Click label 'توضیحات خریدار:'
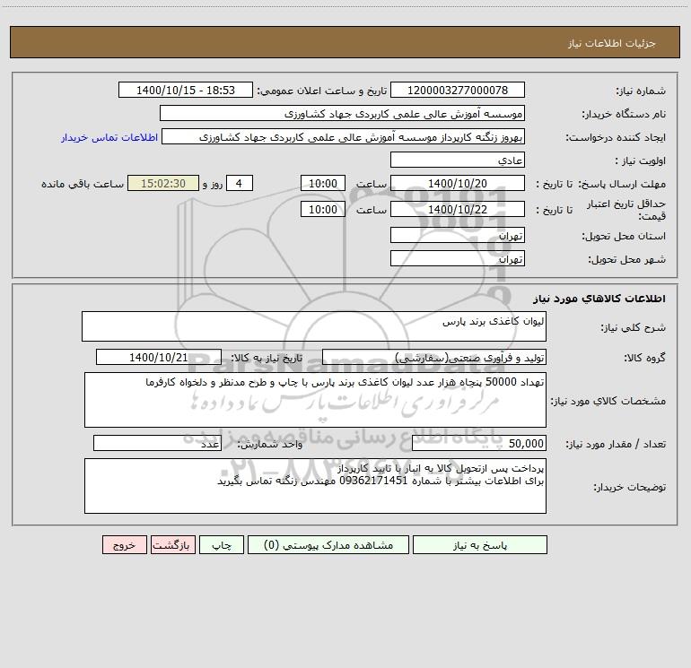Screen dimensions: 691x668 pos(629,487)
